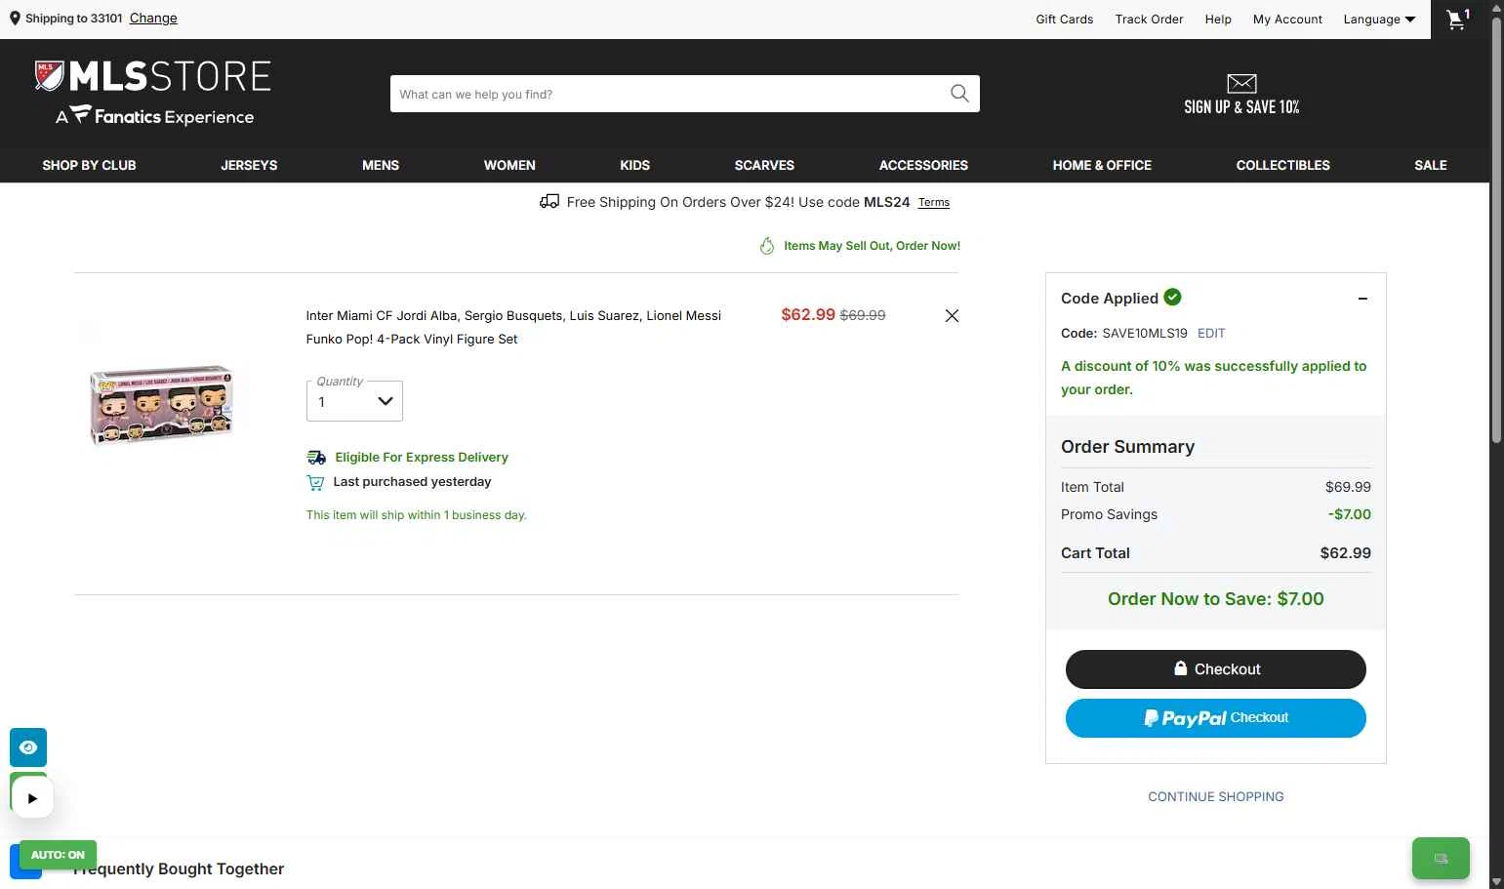
Task: Open the Quantity dropdown
Action: [x=354, y=401]
